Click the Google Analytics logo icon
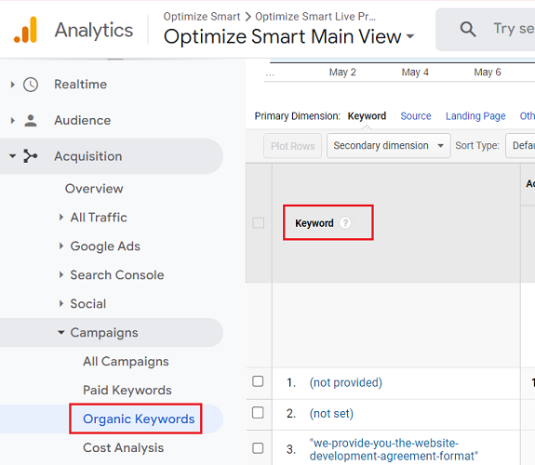Viewport: 535px width, 465px height. (x=25, y=30)
